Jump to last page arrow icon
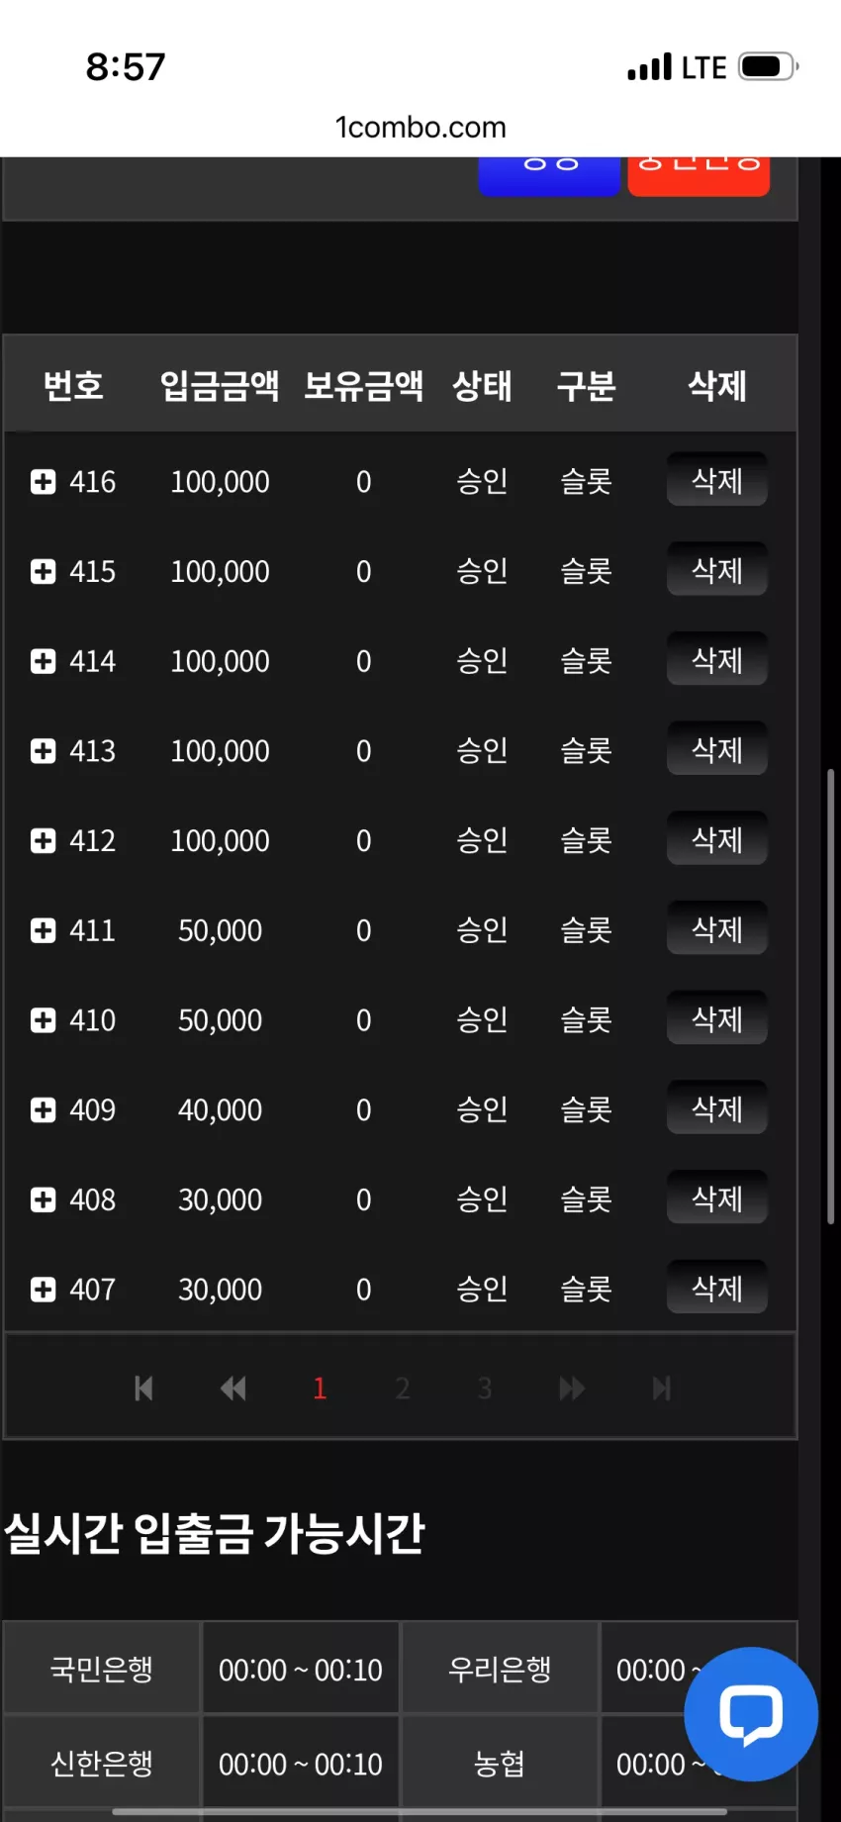Screen dimensions: 841x1822 tap(662, 1389)
